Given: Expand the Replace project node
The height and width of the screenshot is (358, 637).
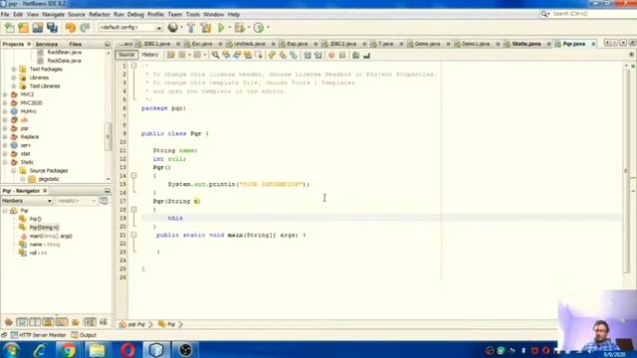Looking at the screenshot, I should [5, 137].
